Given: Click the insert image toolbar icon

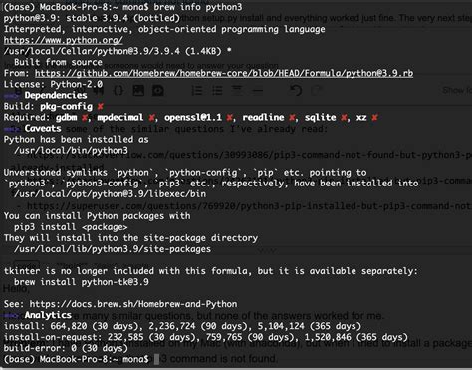Looking at the screenshot, I should (x=138, y=90).
